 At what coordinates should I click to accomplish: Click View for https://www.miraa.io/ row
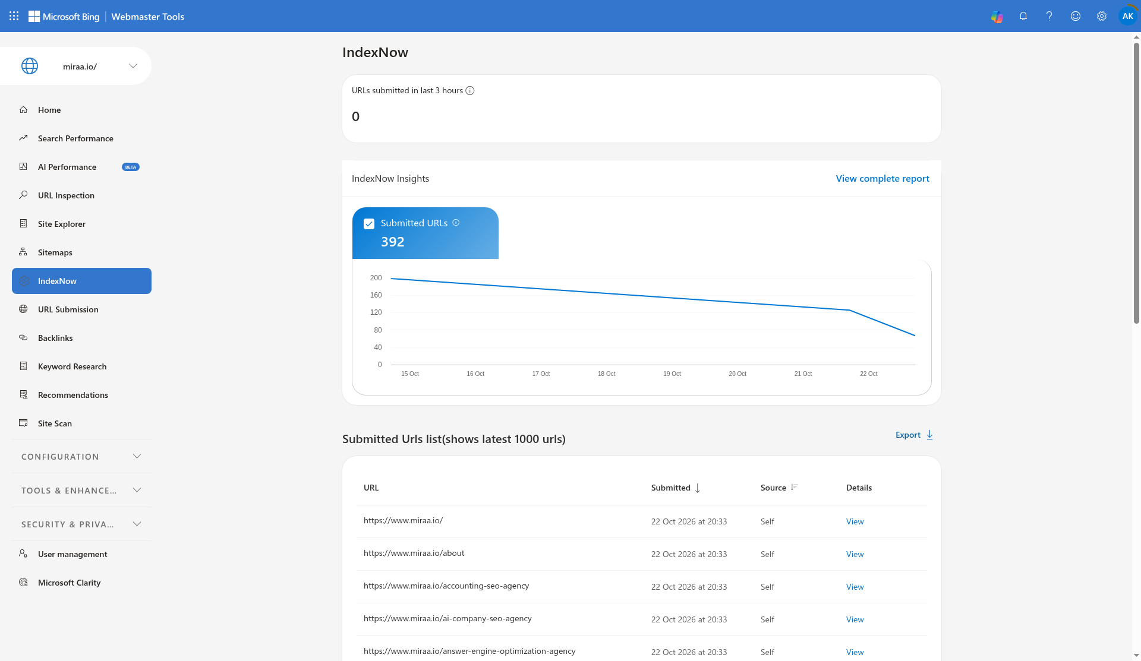click(x=855, y=521)
